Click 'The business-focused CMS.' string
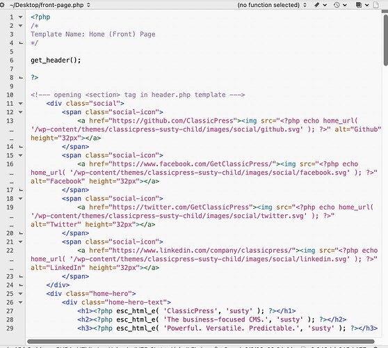This screenshot has width=388, height=348. (x=216, y=319)
